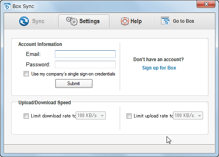Screen dimensions: 219x157
Task: Switch to the Sync tab label
Action: (38, 21)
